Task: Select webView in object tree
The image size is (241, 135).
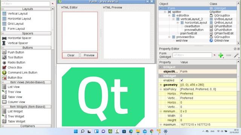Action: click(182, 40)
